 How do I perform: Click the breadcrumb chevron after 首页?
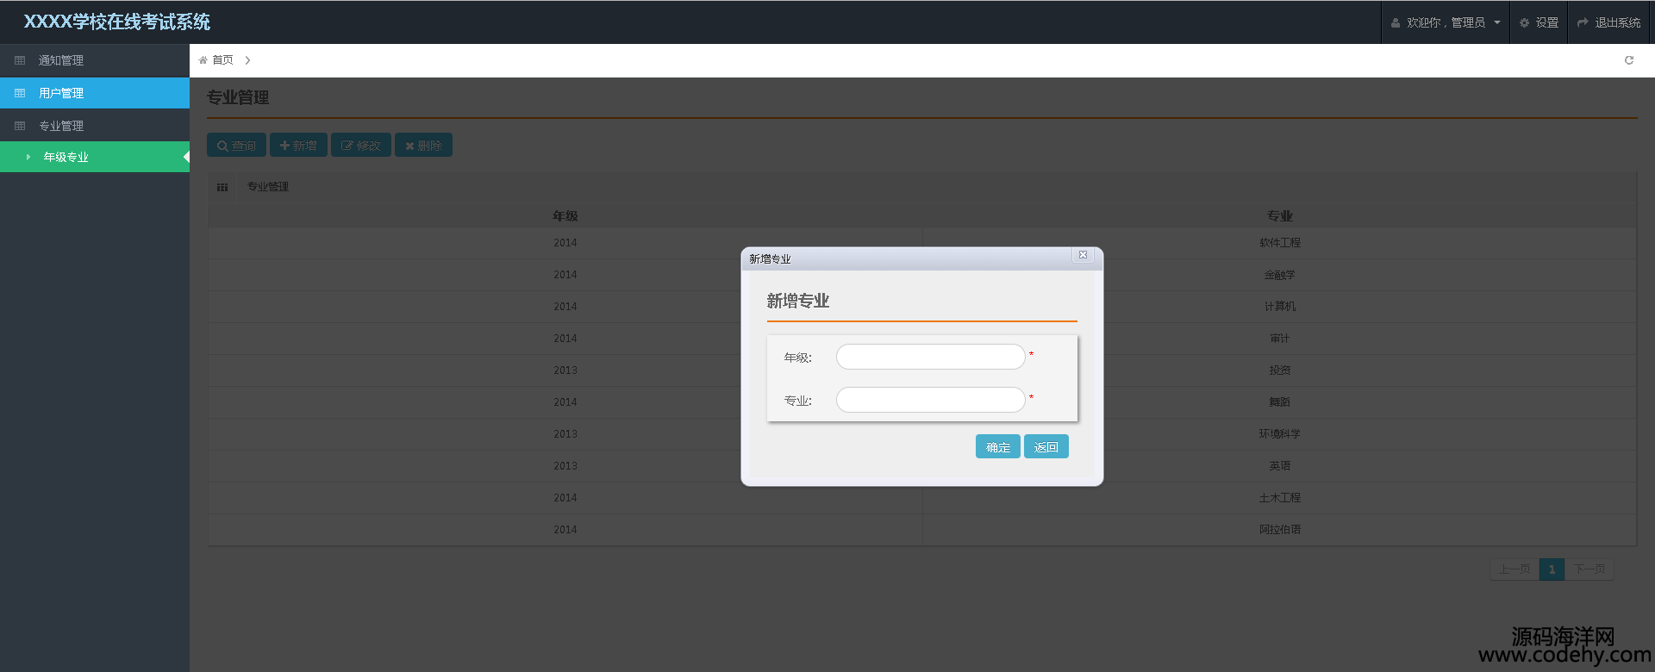(x=247, y=60)
